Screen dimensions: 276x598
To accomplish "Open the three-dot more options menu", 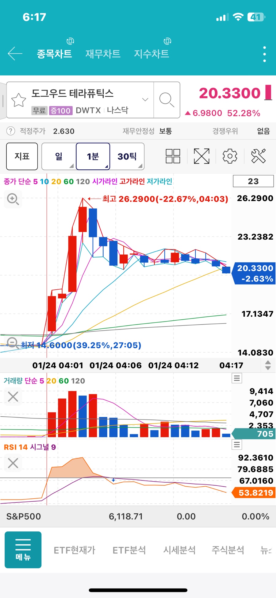I will point(264,54).
